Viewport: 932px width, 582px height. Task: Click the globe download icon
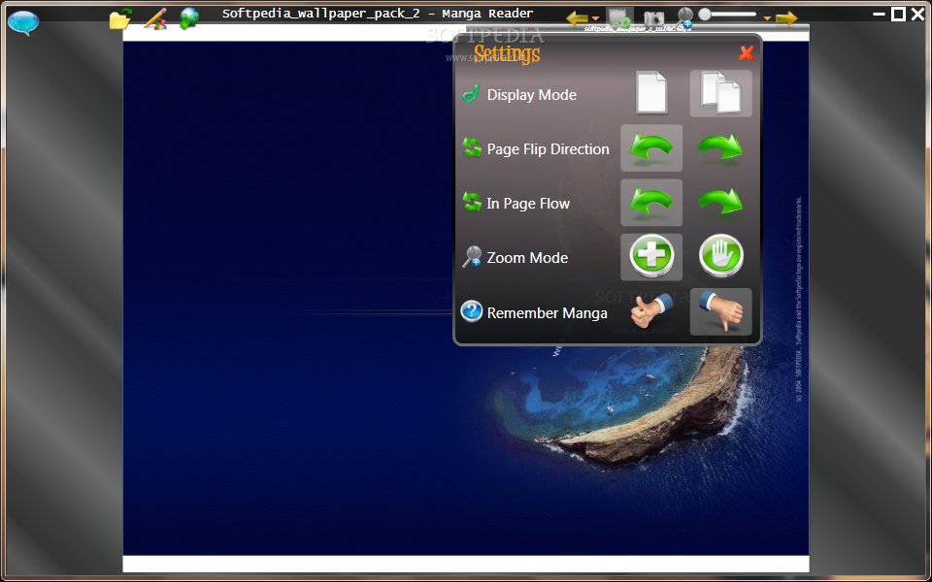pyautogui.click(x=189, y=19)
